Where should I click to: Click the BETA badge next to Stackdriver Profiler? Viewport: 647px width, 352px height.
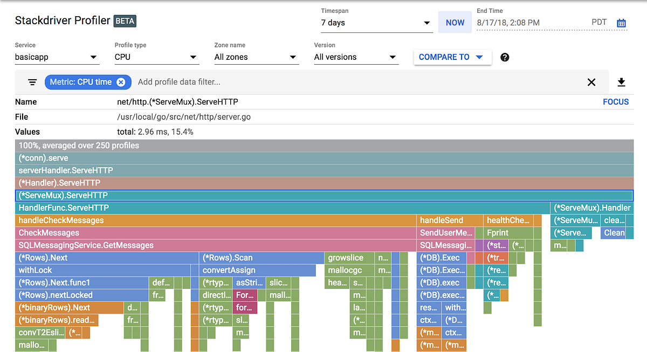(x=125, y=21)
